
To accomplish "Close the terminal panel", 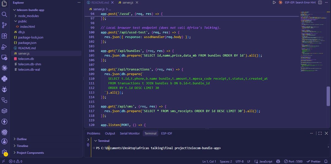I will pyautogui.click(x=326, y=133).
